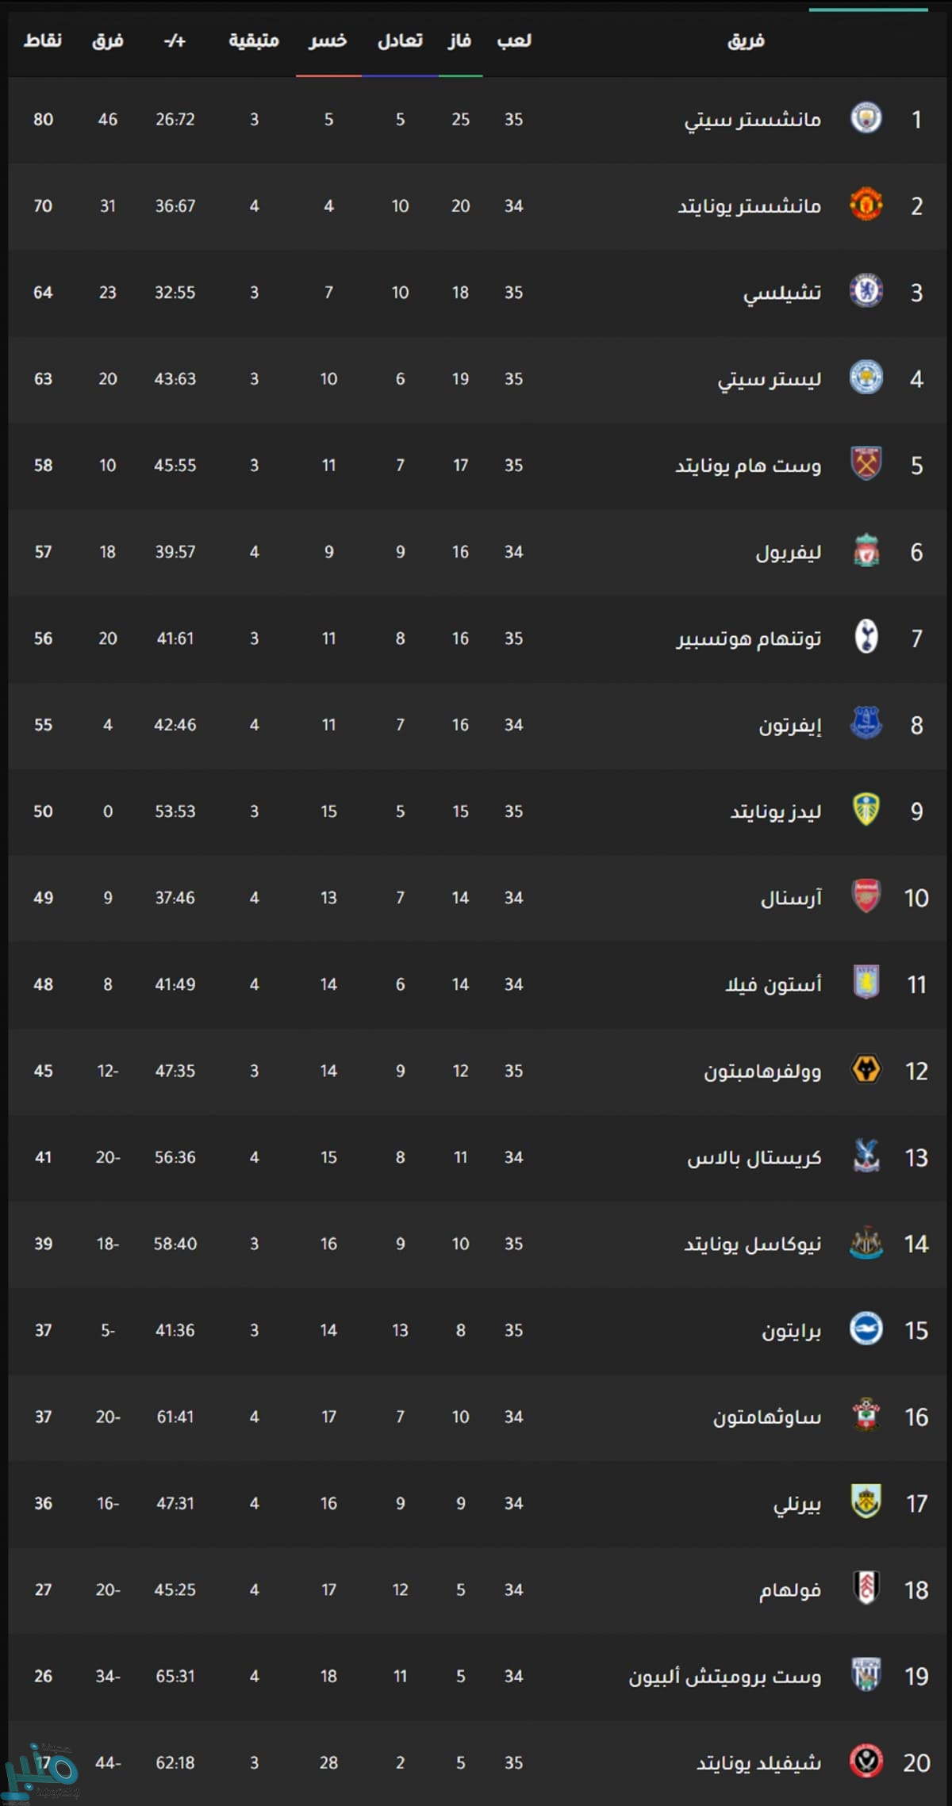Click the Tottenham Hotspur crest
952x1806 pixels.
866,638
